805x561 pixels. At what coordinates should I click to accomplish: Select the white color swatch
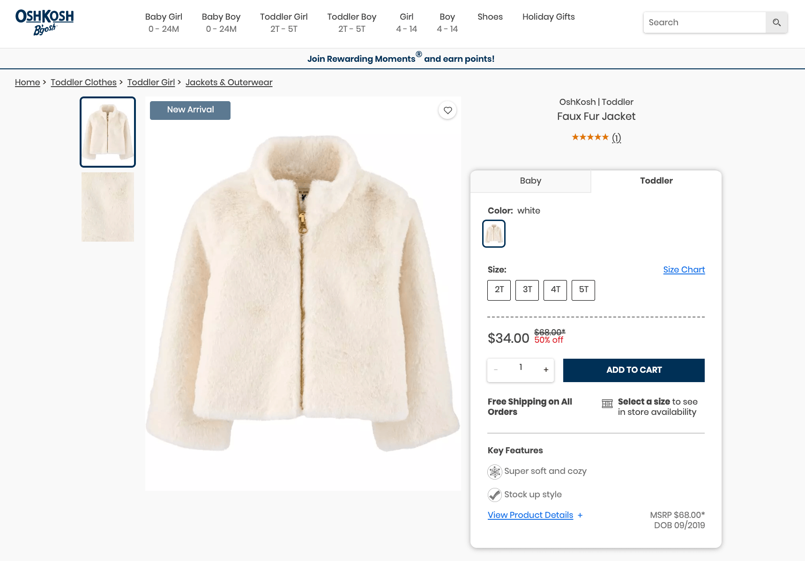[x=494, y=234]
